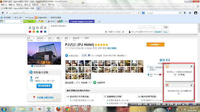The image size is (200, 112).
Task: Click the blue change search options button
Action: (44, 86)
